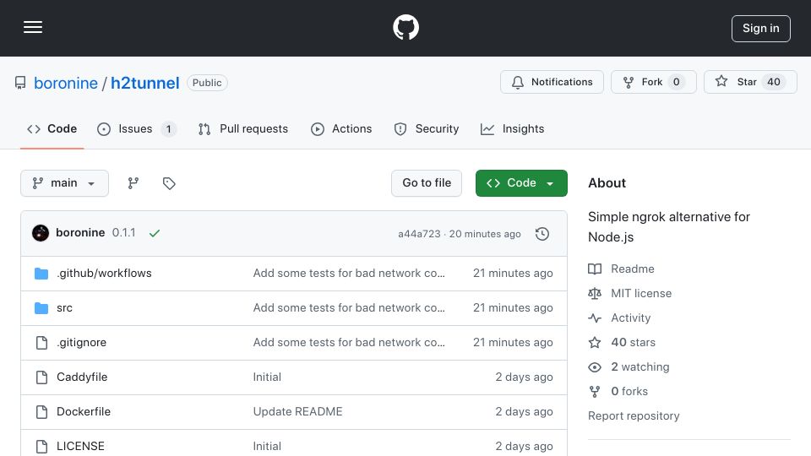The image size is (811, 456).
Task: Open the 40 stars link
Action: tap(622, 342)
